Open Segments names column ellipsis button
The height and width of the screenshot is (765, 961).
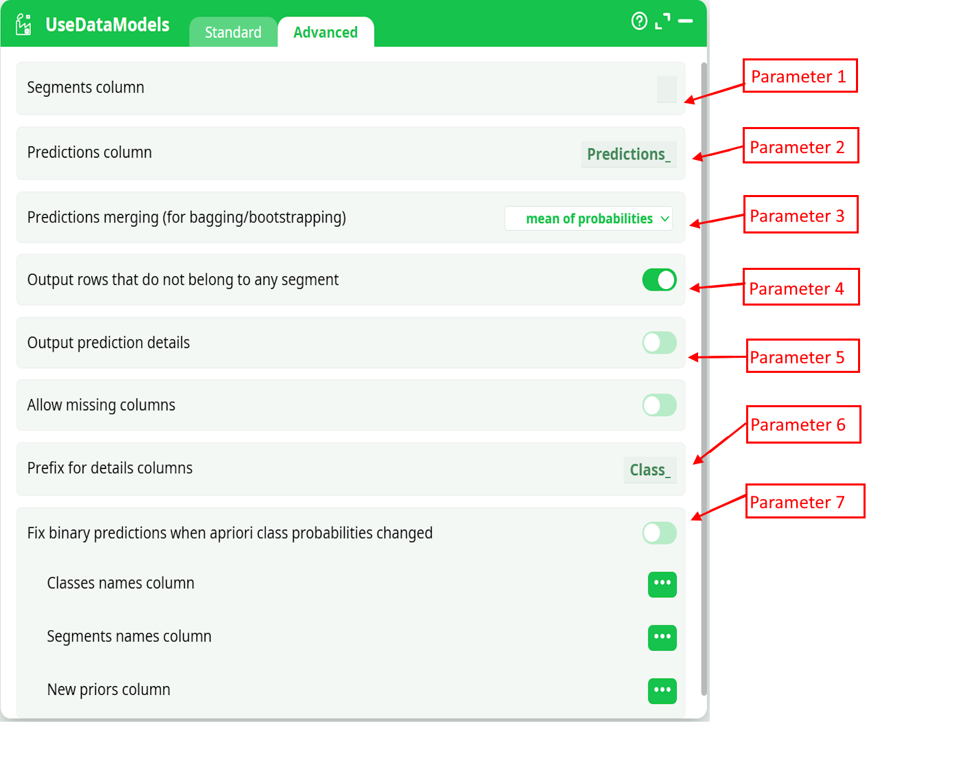point(662,637)
